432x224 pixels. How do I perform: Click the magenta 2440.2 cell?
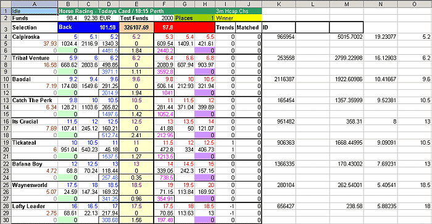coord(164,50)
